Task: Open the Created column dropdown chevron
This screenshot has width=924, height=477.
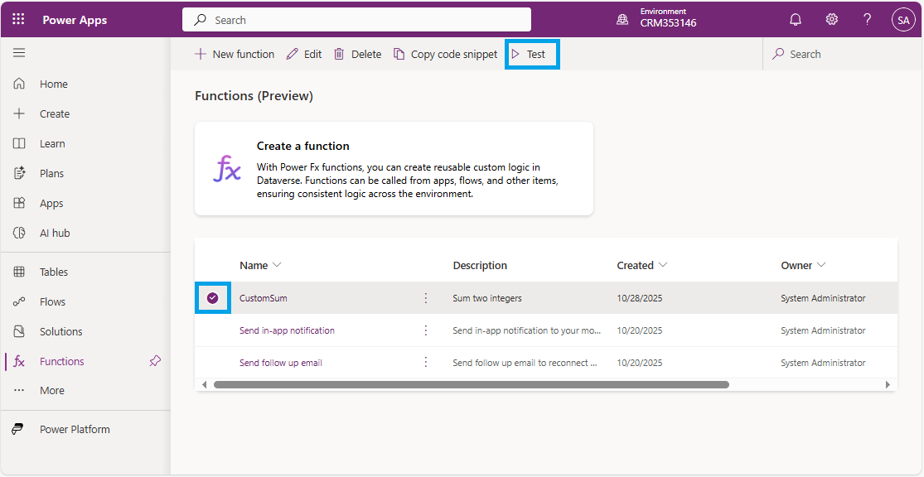Action: [x=663, y=265]
